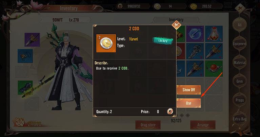Open the Extra Bag tab
Viewport: 260px width, 137px height.
[x=240, y=119]
